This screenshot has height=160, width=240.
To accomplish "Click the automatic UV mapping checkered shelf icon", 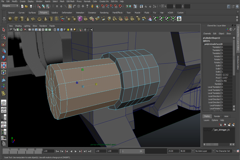I will coord(173,19).
